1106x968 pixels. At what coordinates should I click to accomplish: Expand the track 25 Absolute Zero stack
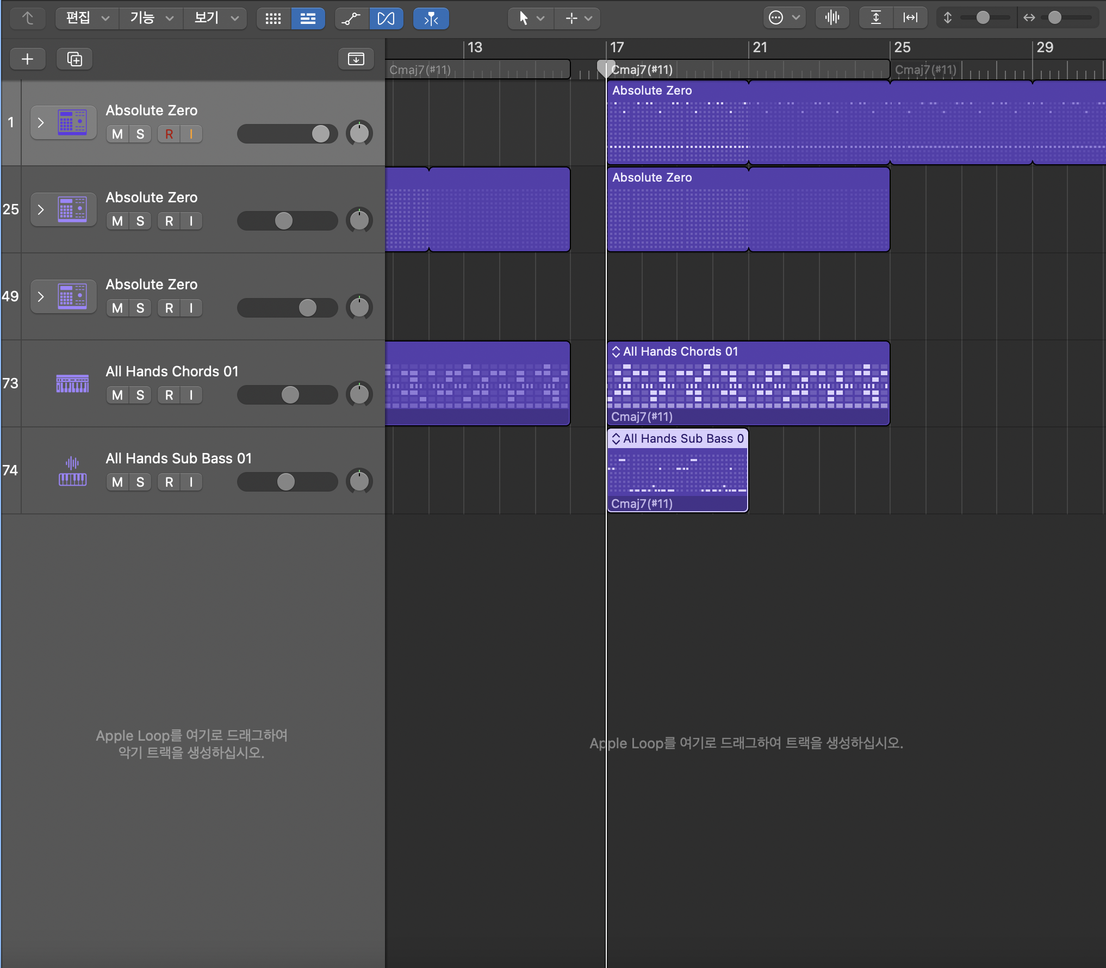(41, 209)
